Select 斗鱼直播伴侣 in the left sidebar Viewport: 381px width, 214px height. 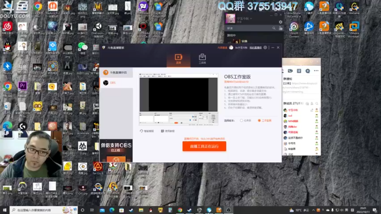116,73
